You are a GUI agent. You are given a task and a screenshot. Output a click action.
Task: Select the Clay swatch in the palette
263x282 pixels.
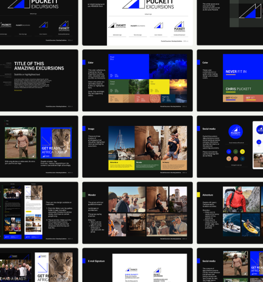pyautogui.click(x=142, y=99)
